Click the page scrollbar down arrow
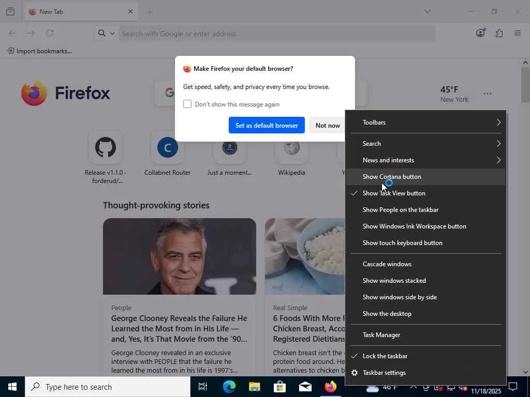 coord(525,372)
